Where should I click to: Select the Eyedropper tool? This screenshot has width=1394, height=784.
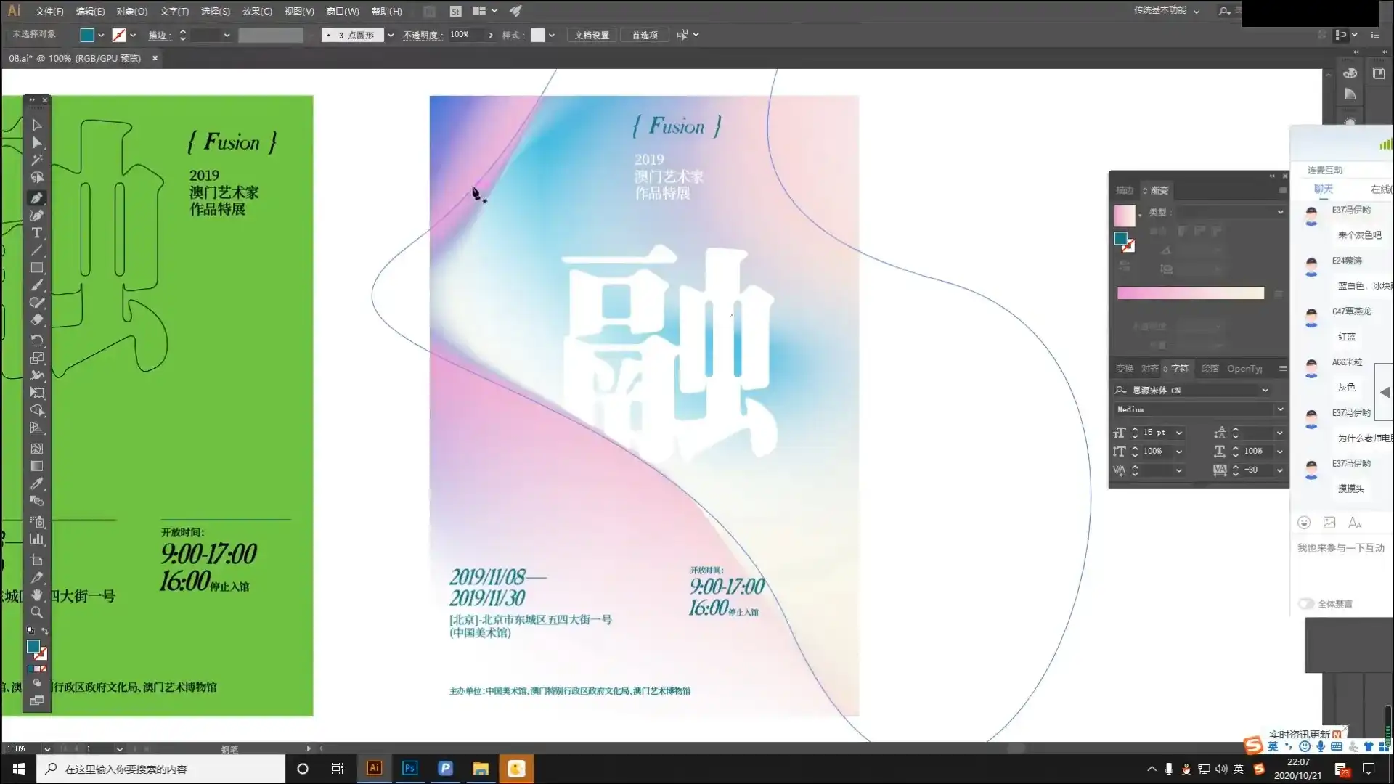37,484
